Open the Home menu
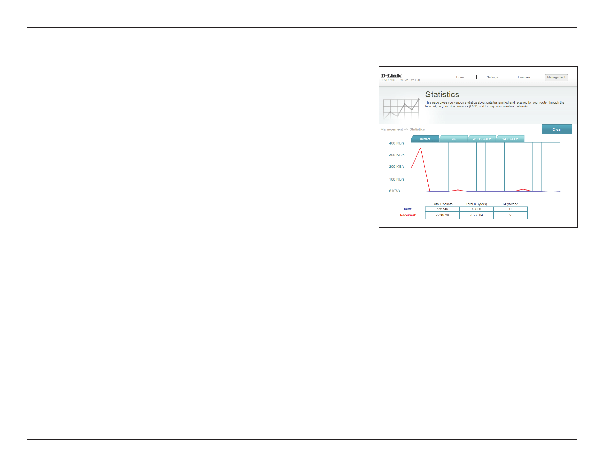Image resolution: width=605 pixels, height=468 pixels. [x=460, y=77]
